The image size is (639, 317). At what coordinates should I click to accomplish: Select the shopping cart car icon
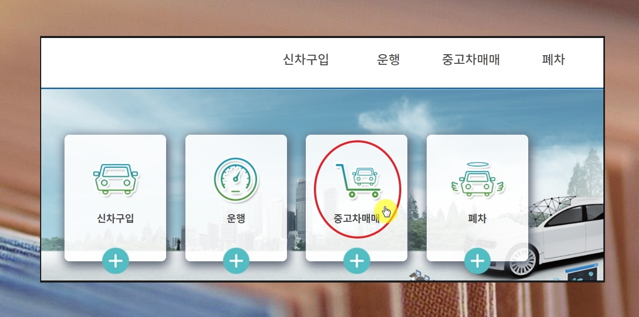coord(358,180)
